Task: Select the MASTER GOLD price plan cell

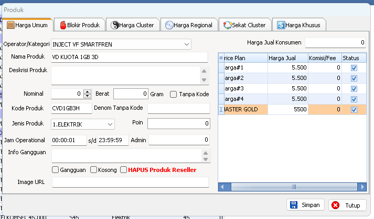Action: pyautogui.click(x=246, y=110)
